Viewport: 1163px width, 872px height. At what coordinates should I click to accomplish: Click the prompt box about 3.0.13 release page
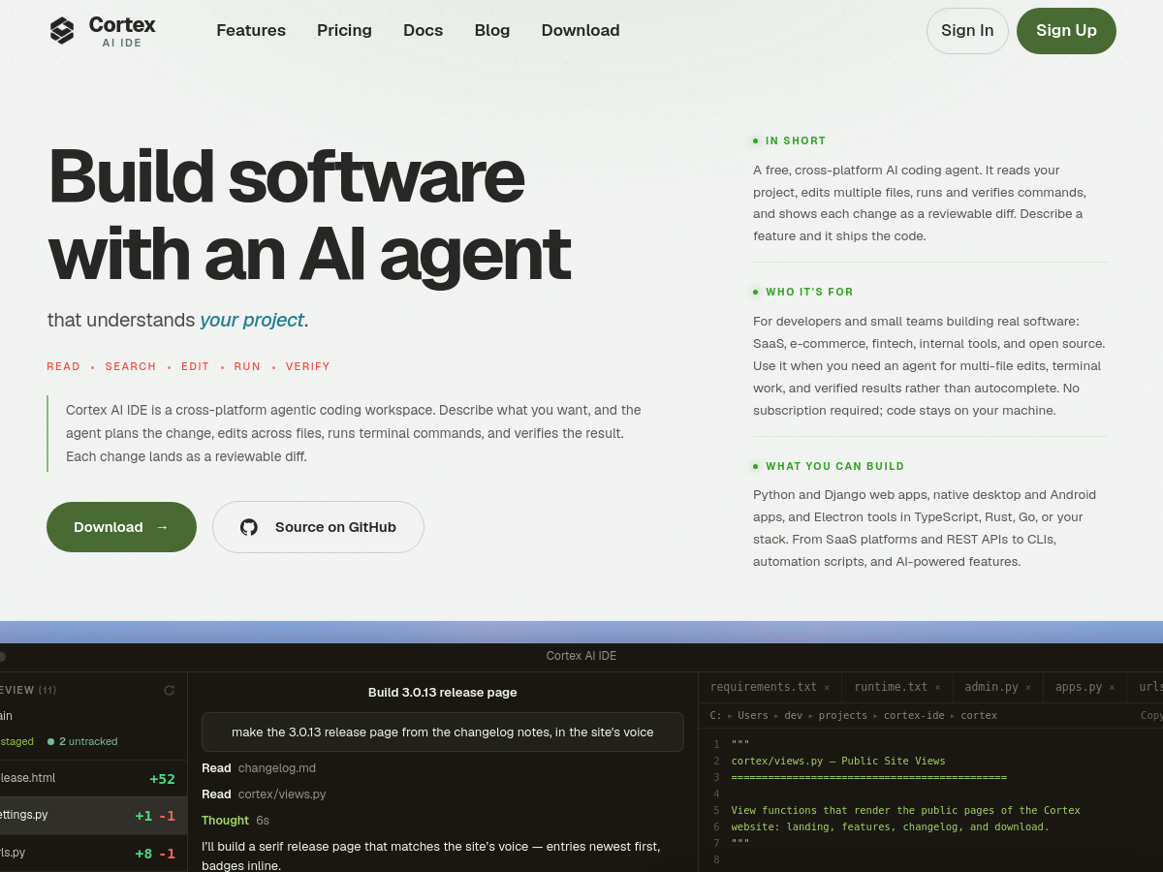[x=443, y=732]
